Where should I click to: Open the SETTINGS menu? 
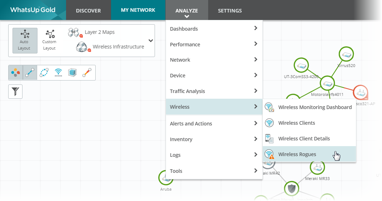click(230, 10)
